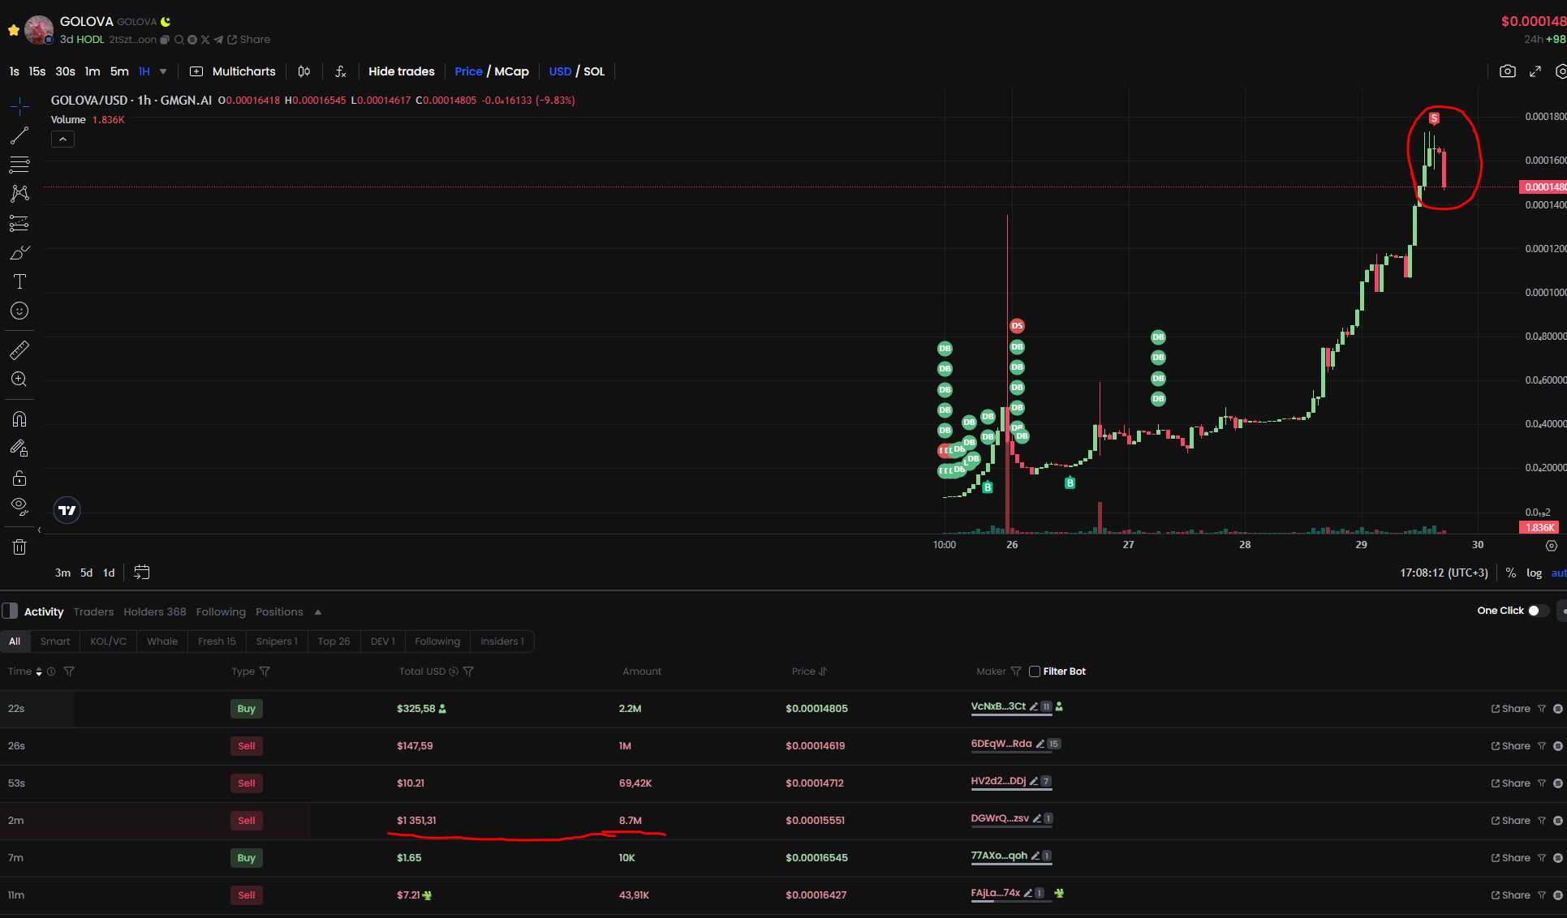Take chart snapshot with camera icon
Viewport: 1567px width, 918px height.
click(x=1507, y=71)
